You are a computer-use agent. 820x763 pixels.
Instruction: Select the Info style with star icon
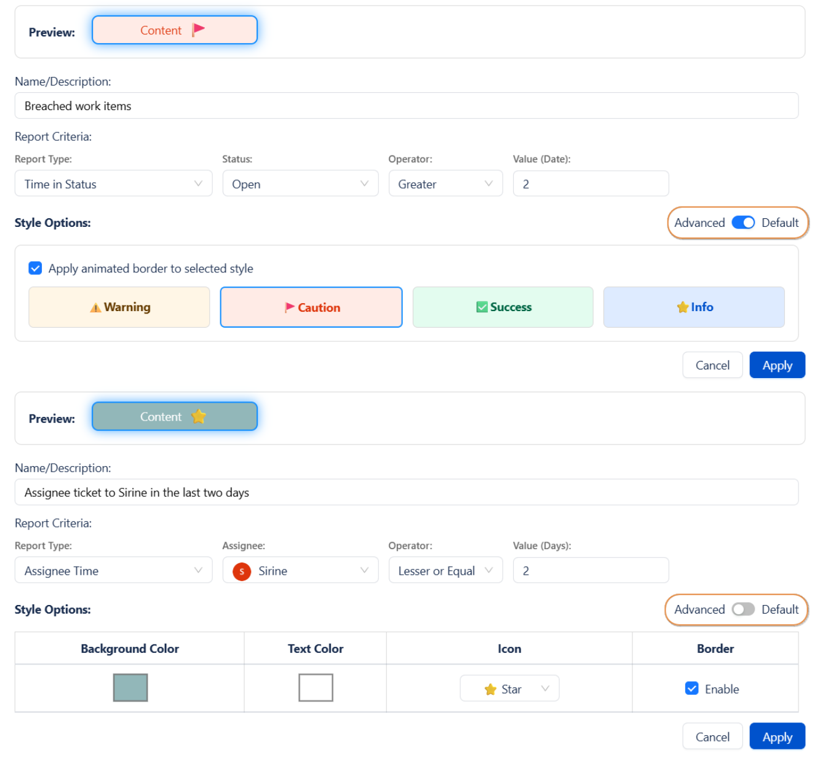(694, 307)
